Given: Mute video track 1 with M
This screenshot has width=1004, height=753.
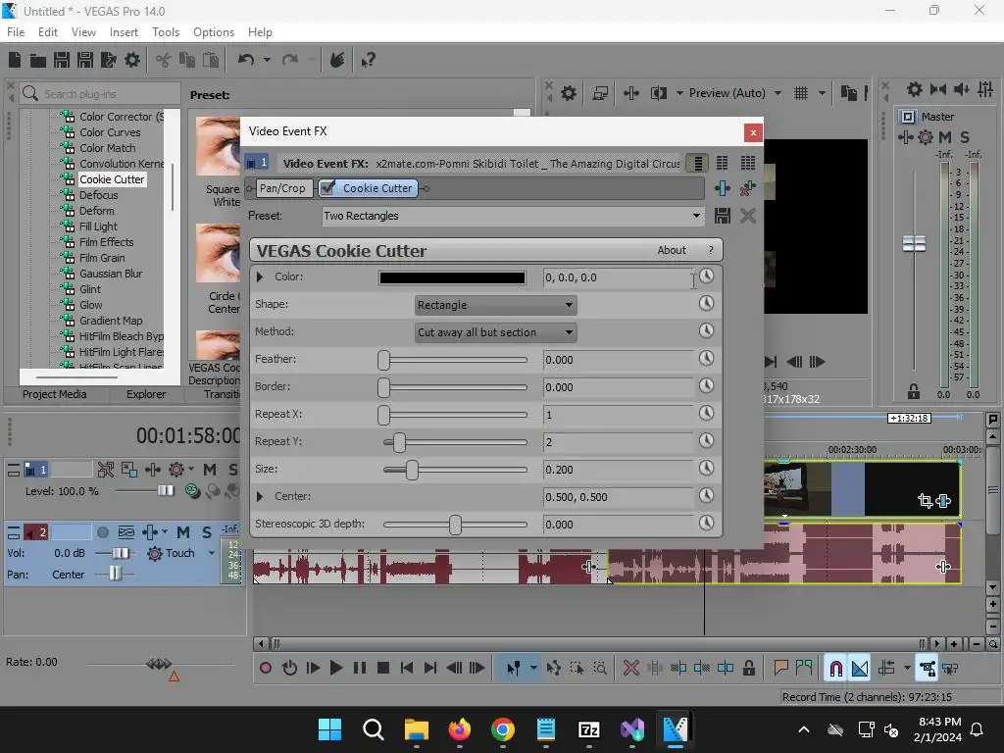Looking at the screenshot, I should [210, 470].
